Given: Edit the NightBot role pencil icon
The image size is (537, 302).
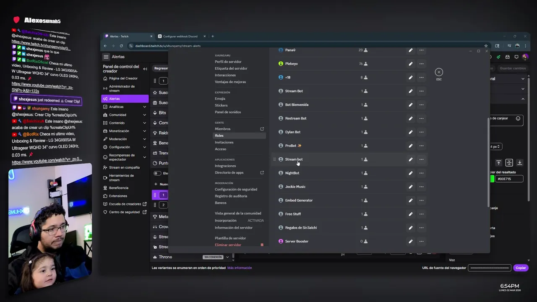Looking at the screenshot, I should [411, 173].
